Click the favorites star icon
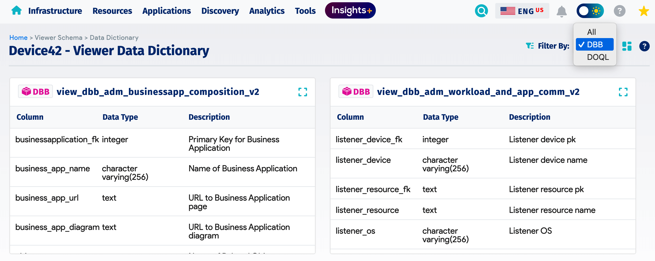 643,11
